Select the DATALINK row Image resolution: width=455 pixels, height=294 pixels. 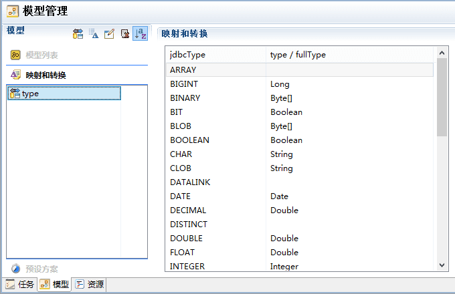pos(300,182)
